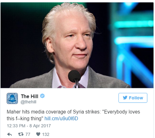Click the Twitter bird inside the Follow button
The image size is (155, 138).
125,98
